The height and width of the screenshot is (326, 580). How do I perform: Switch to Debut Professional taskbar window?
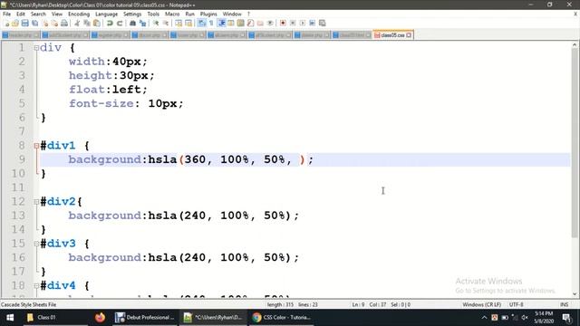(x=145, y=318)
